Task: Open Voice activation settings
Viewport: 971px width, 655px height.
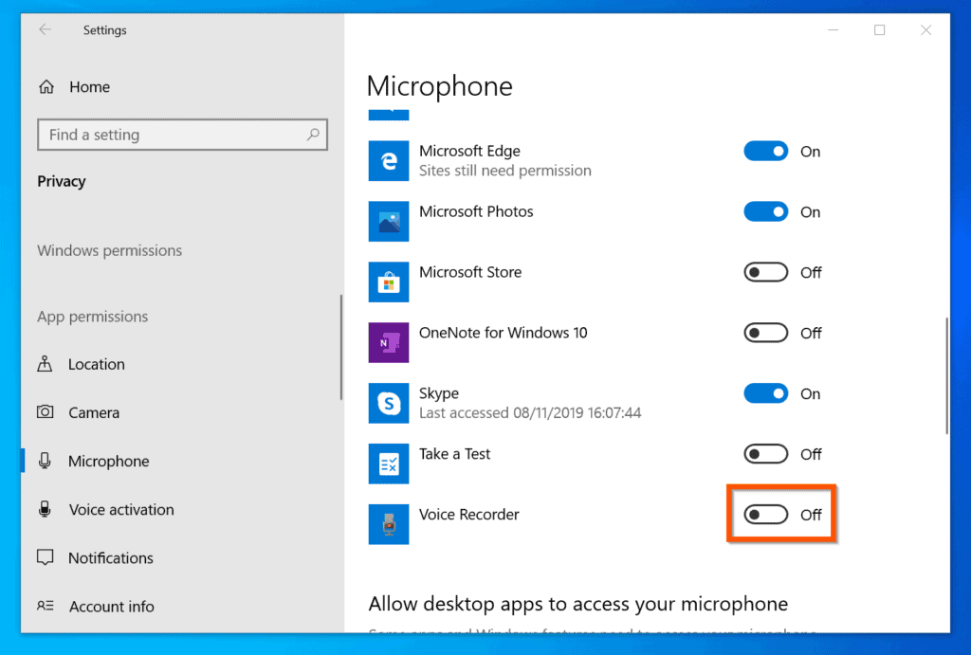Action: (x=121, y=510)
